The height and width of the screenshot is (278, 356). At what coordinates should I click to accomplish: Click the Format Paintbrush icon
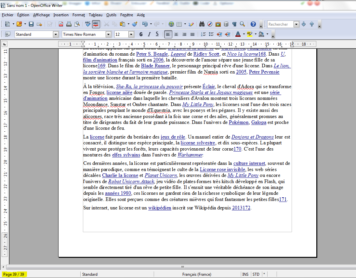(135, 24)
